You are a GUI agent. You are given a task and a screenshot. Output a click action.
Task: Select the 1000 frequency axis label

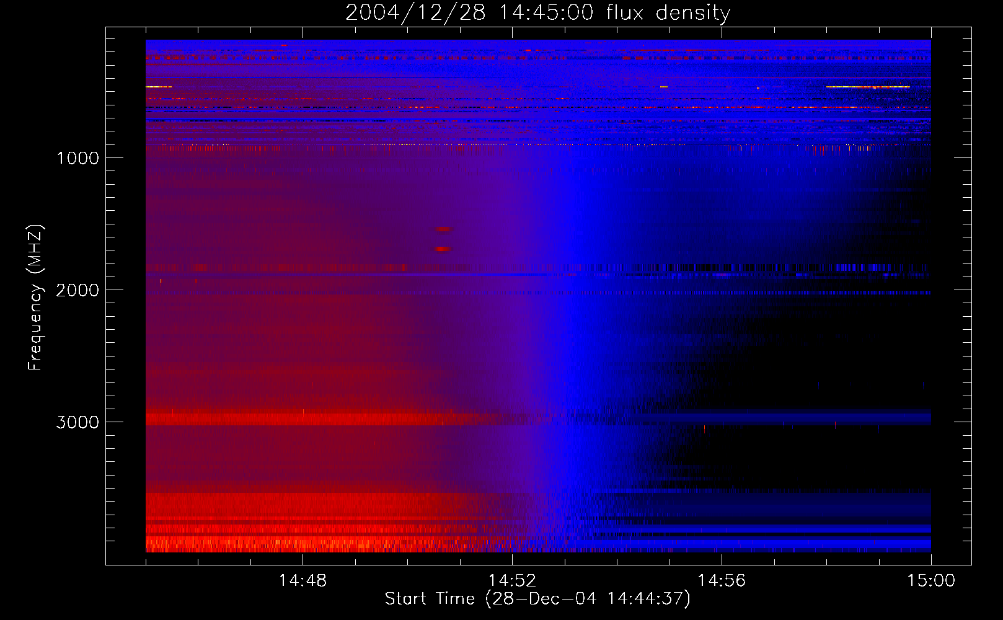point(77,158)
